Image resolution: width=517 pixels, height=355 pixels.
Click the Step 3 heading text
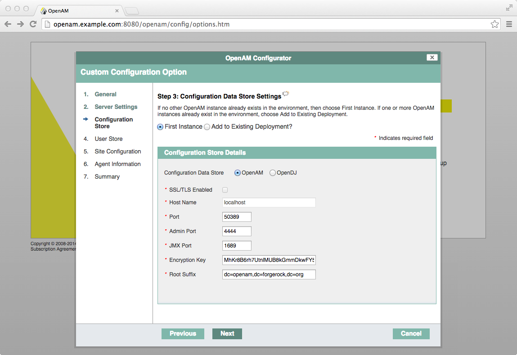tap(219, 96)
